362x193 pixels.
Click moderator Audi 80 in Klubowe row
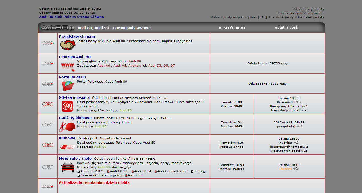click(100, 147)
